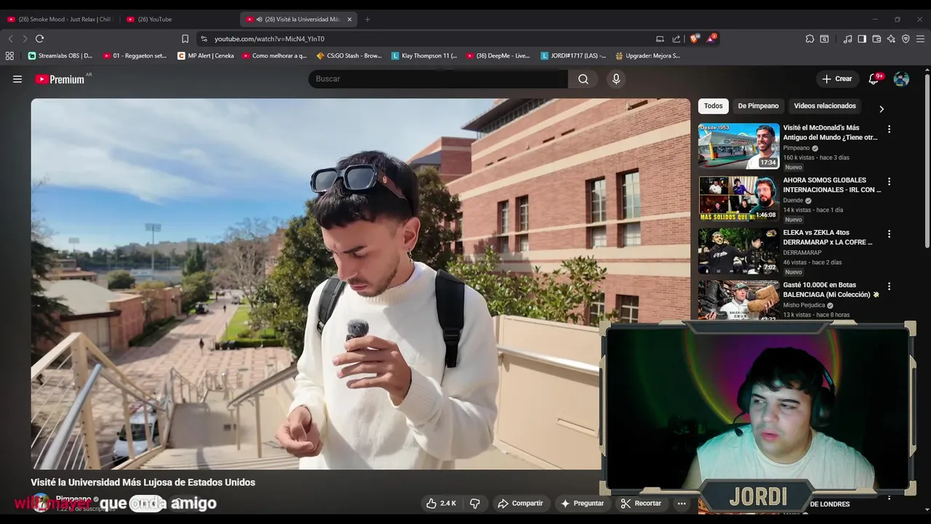Open more actions ellipsis under video
The image size is (931, 524).
682,503
